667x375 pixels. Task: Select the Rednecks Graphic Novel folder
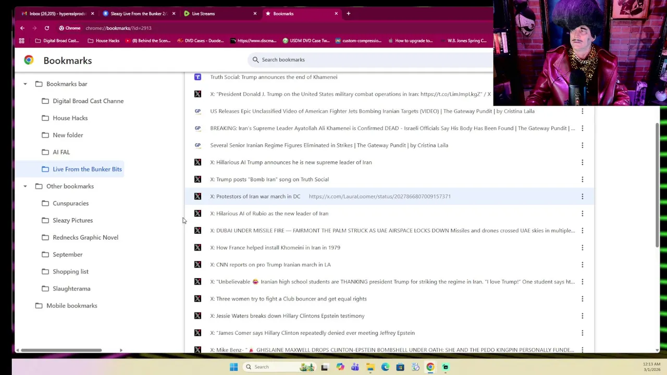tap(80, 238)
